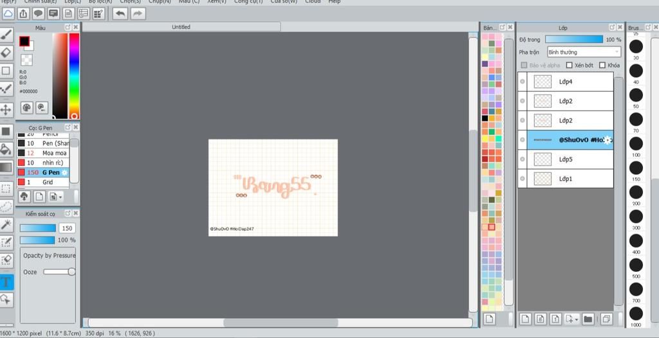Select the rectangular Selection tool
This screenshot has width=659, height=338.
[x=6, y=189]
